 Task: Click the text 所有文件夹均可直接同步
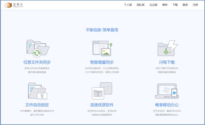(37, 68)
